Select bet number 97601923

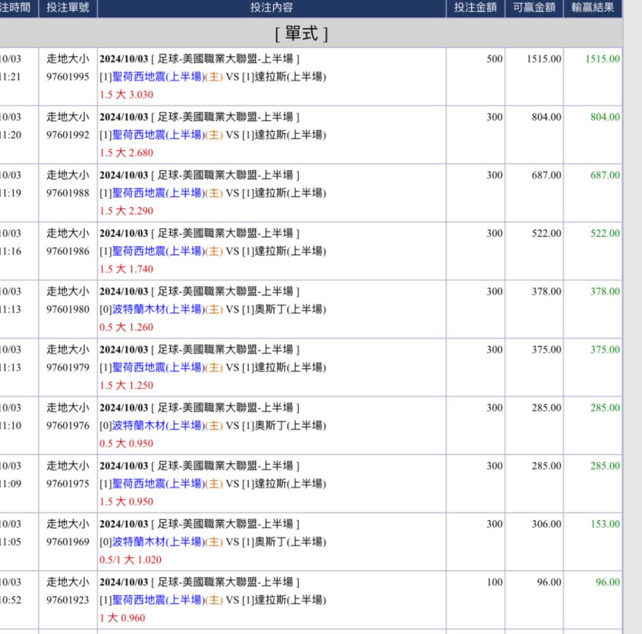tap(67, 600)
